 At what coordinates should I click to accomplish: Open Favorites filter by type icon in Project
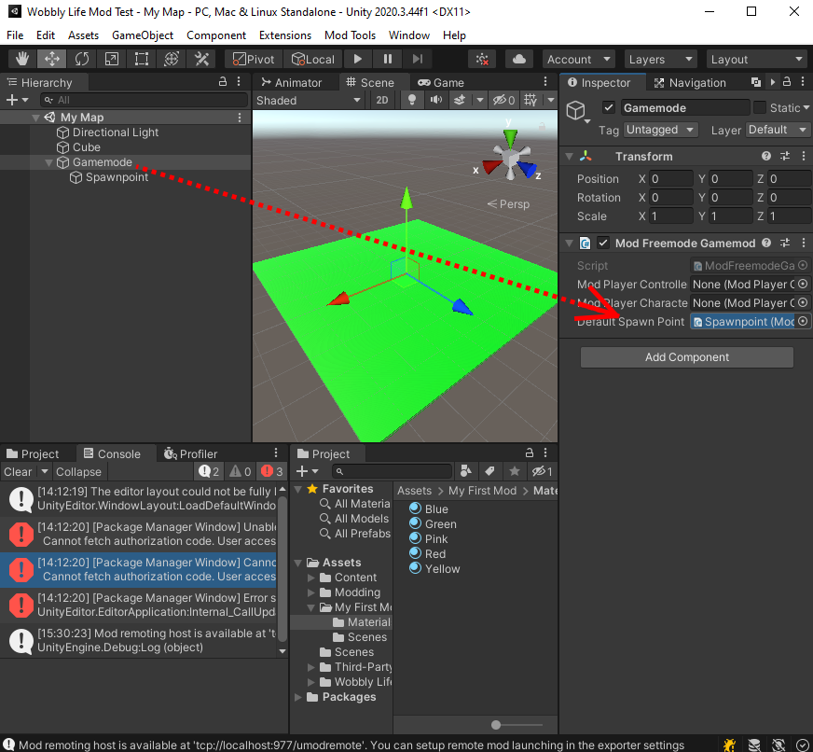pos(465,471)
